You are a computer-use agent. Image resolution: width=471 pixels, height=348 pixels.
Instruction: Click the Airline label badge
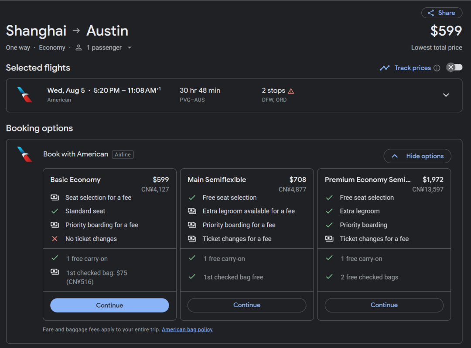pyautogui.click(x=123, y=154)
